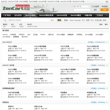The width and height of the screenshot is (110, 110).
Task: Search hot keyword 中文
Action: tap(92, 20)
